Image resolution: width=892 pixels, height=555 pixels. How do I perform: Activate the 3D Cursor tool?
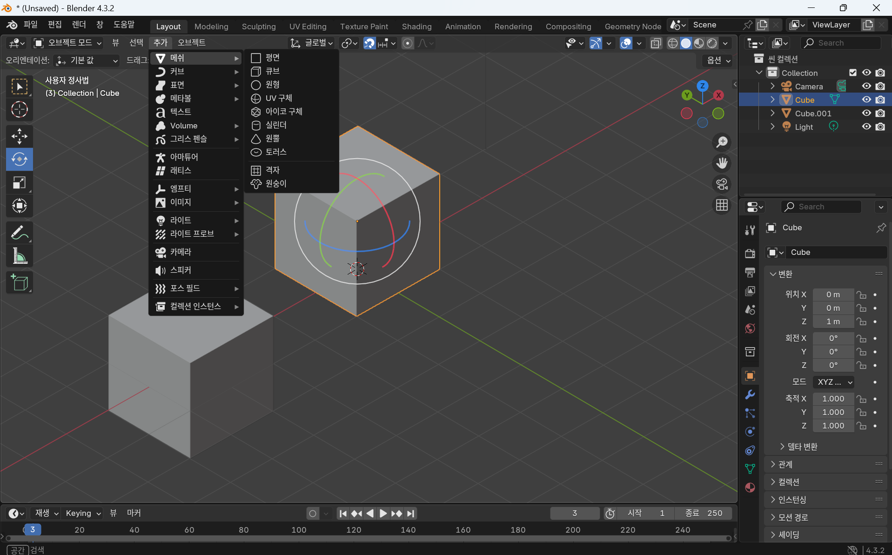[x=19, y=110]
